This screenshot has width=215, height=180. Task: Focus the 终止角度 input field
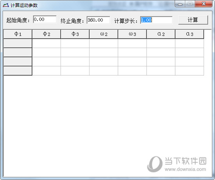tap(98, 20)
